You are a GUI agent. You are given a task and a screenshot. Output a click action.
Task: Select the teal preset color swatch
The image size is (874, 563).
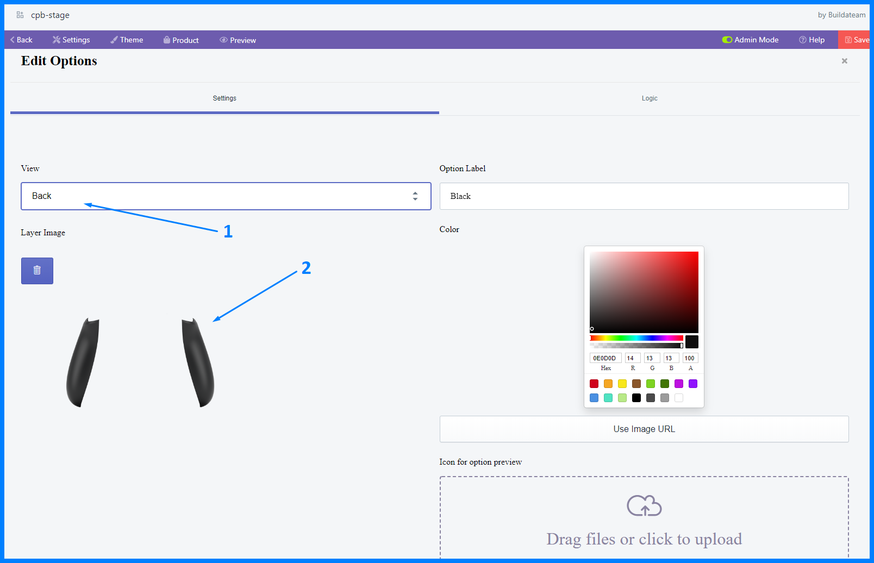tap(608, 398)
